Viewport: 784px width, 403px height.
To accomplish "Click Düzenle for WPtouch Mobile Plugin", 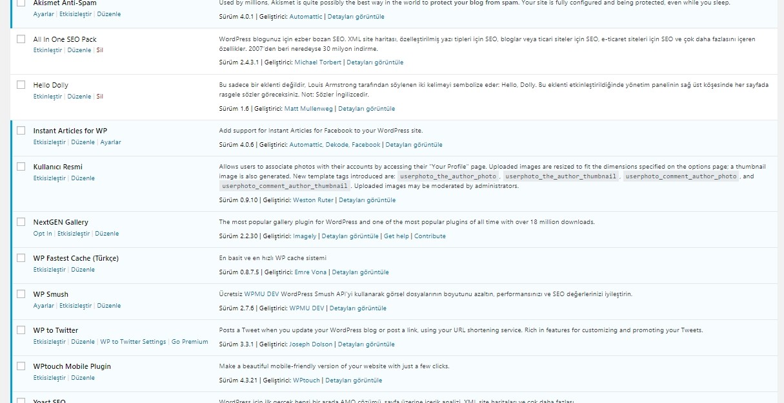I will (x=83, y=378).
